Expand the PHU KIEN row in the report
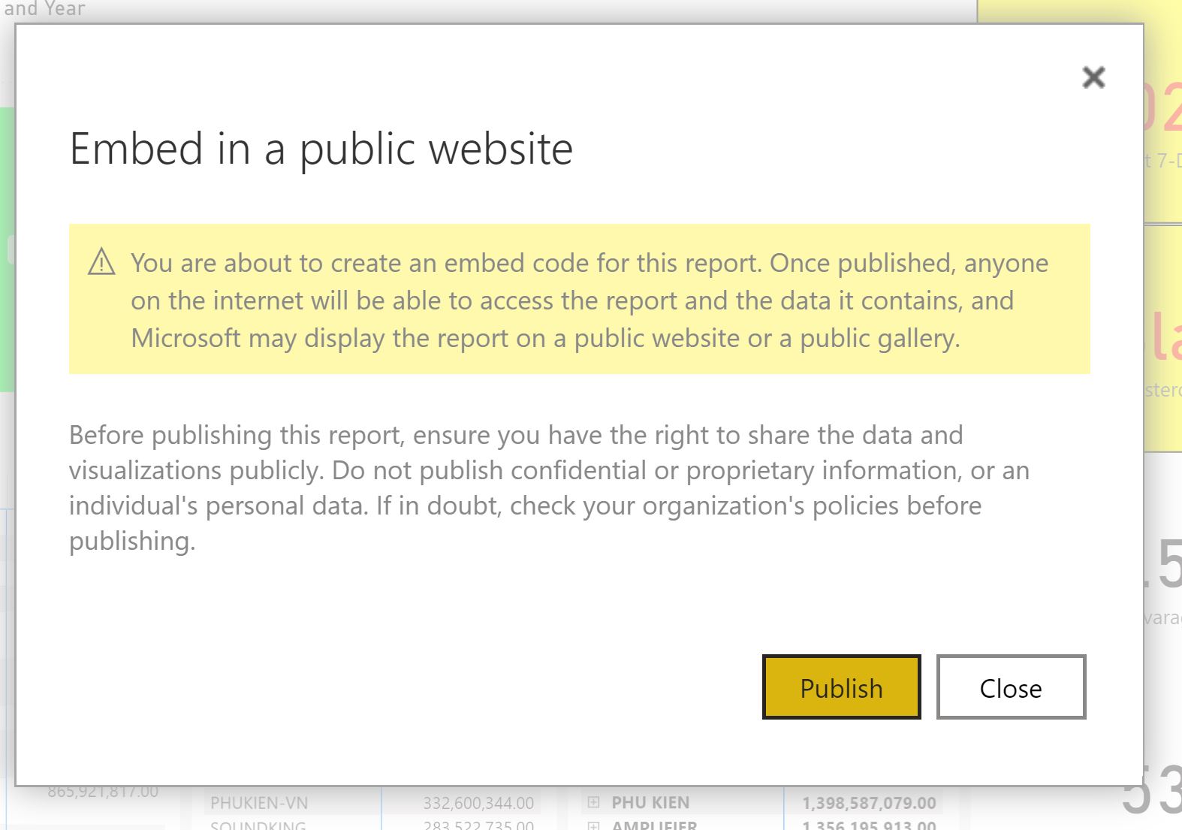Screen dimensions: 1182x830 pyautogui.click(x=593, y=802)
